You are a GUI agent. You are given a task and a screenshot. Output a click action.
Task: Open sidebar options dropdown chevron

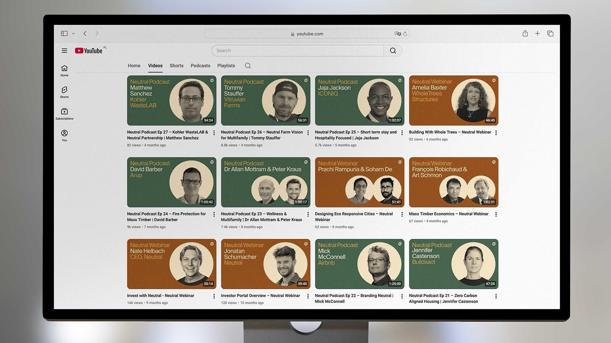74,34
